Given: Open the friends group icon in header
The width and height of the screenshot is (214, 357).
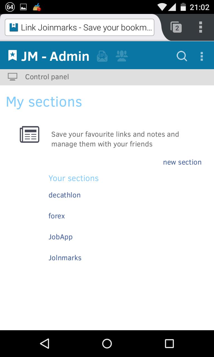Looking at the screenshot, I should pos(121,56).
